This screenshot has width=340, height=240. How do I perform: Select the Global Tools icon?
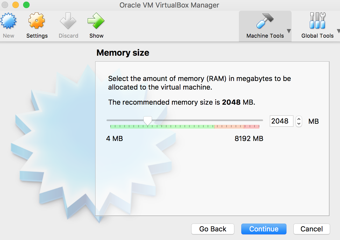(317, 21)
